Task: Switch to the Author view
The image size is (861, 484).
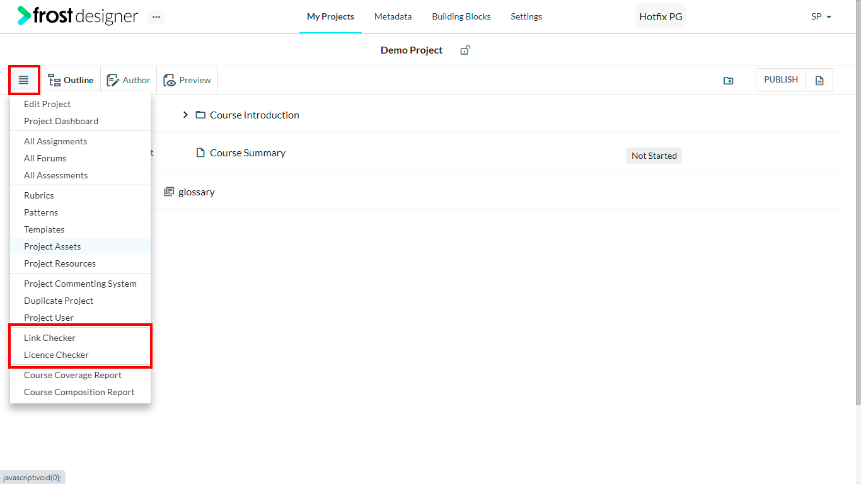Action: (129, 80)
